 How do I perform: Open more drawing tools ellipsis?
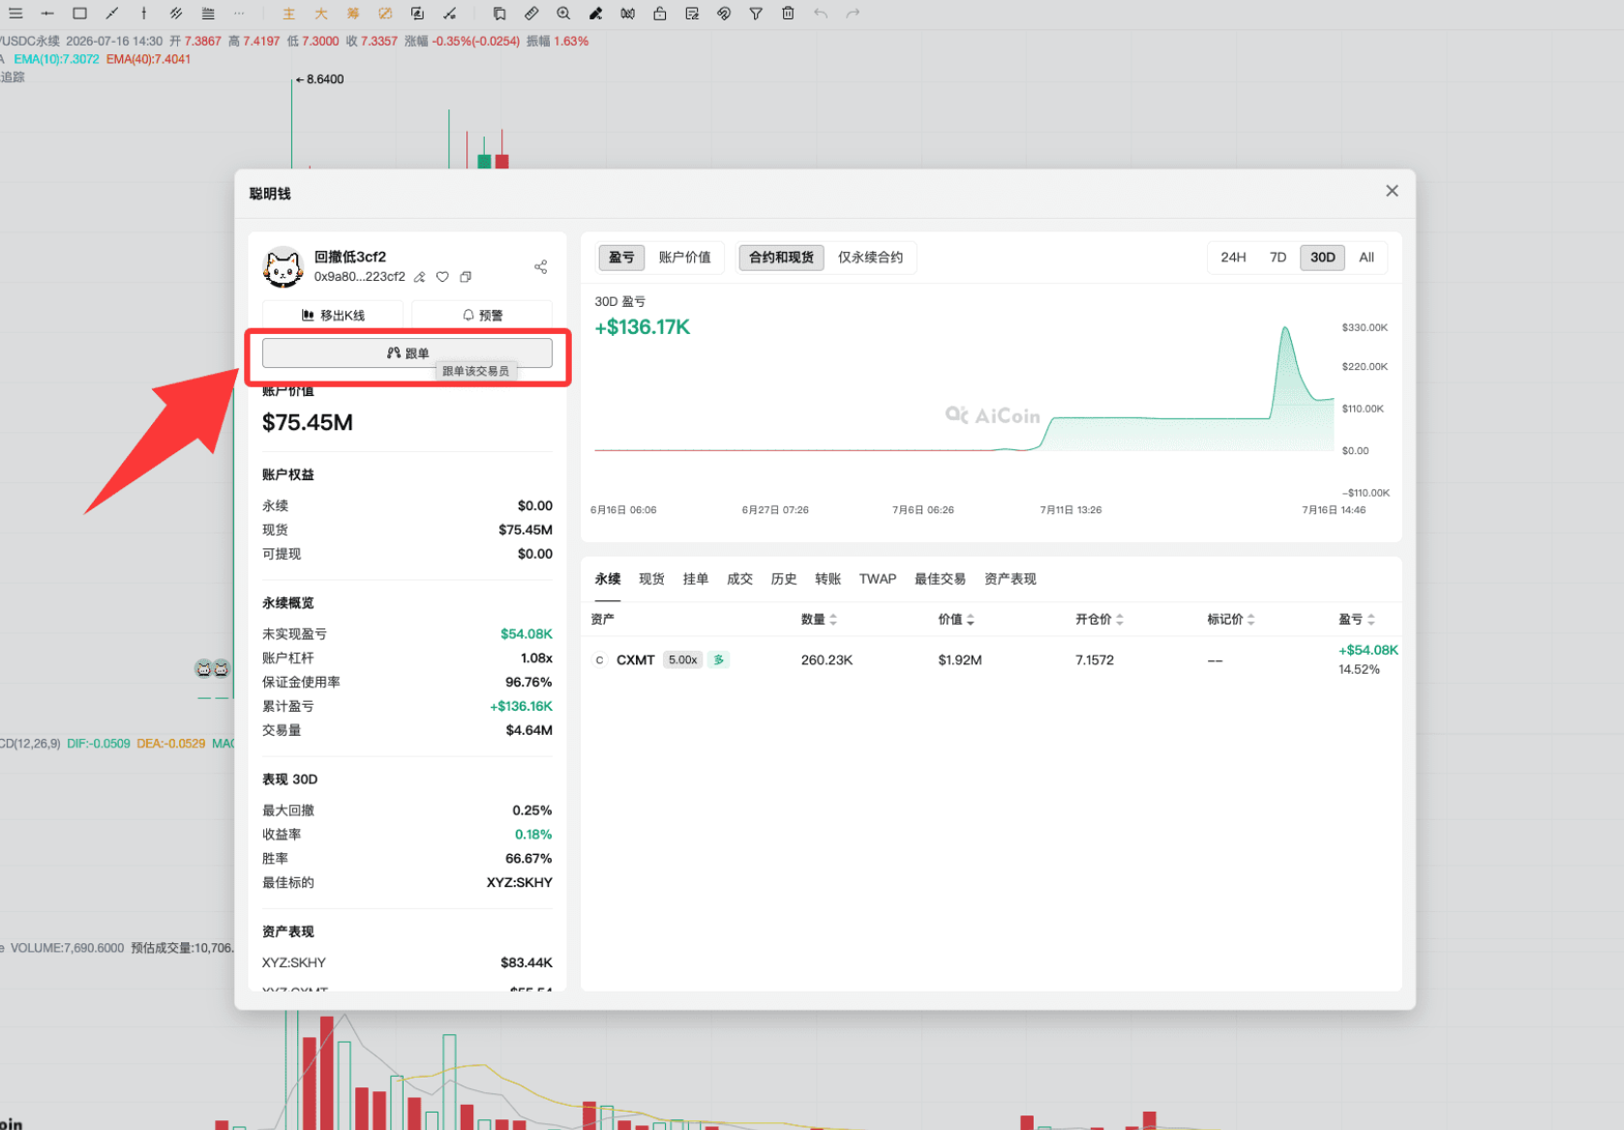pos(239,14)
